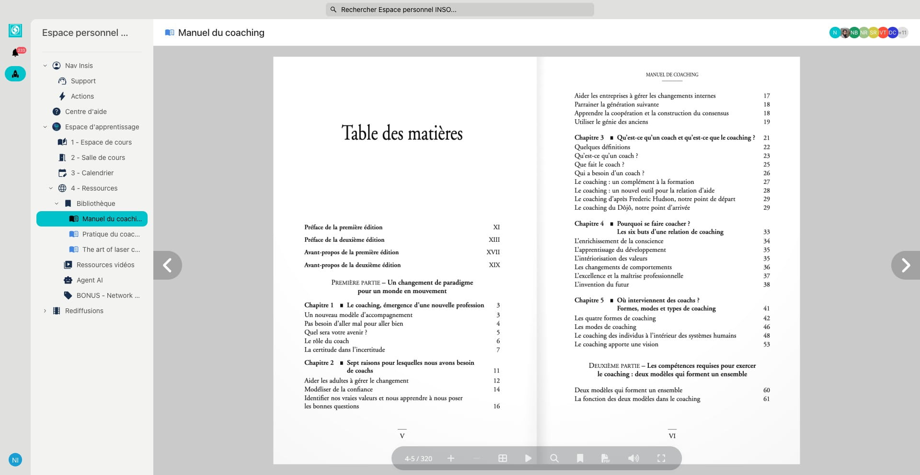Image resolution: width=920 pixels, height=475 pixels.
Task: Open the page thumbnails grid view
Action: 503,458
